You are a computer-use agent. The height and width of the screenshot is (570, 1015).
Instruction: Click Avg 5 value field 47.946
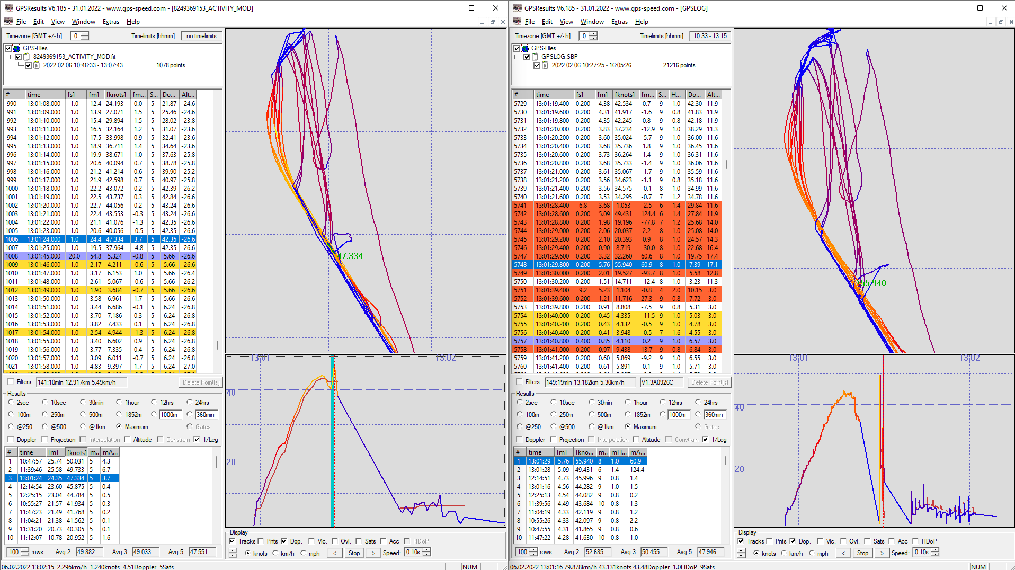(710, 552)
